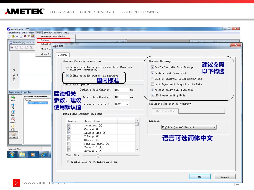Click the red Remove action icon
This screenshot has width=254, height=190.
coord(13,119)
